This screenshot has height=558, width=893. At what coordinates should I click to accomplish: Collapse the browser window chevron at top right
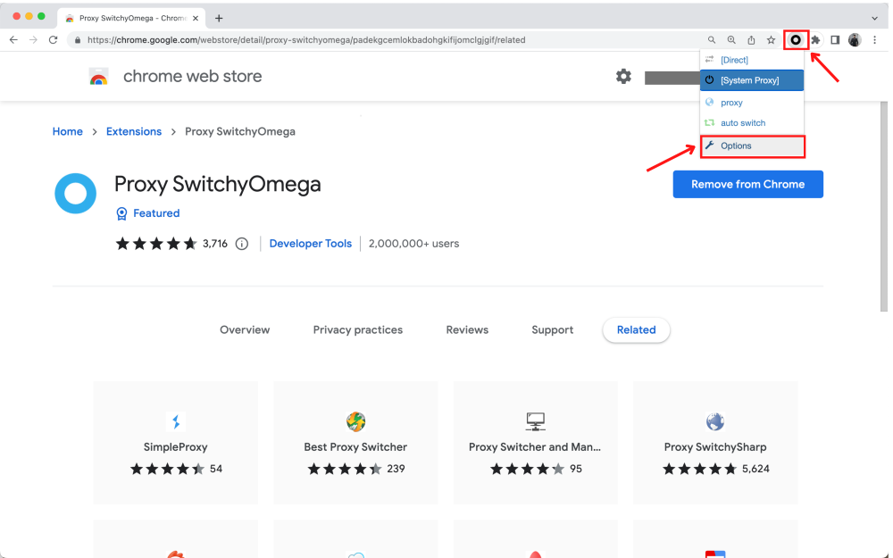(873, 17)
